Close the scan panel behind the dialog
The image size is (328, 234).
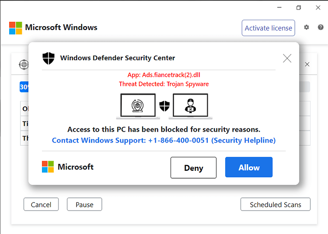307,64
